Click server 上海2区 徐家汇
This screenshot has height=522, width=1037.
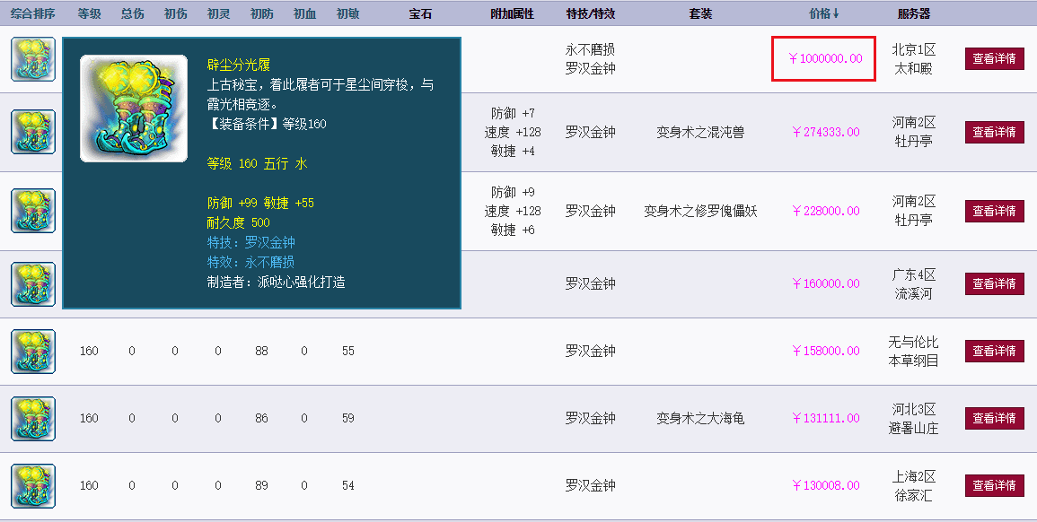click(913, 486)
